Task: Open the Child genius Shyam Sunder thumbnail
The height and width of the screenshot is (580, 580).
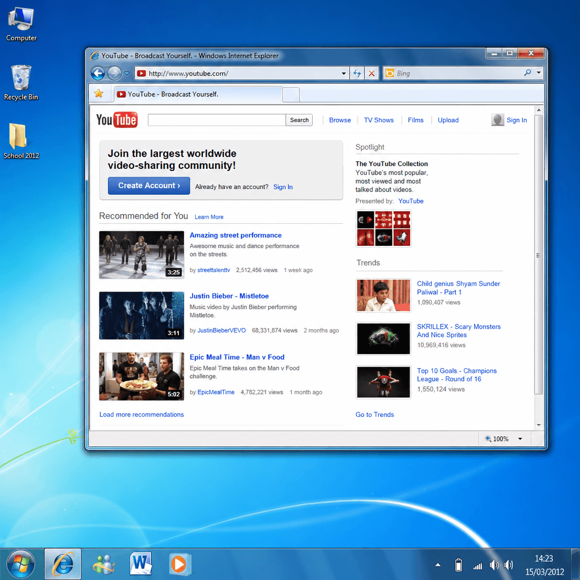Action: 383,295
